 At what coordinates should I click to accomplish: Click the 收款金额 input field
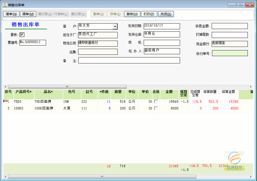click(230, 26)
